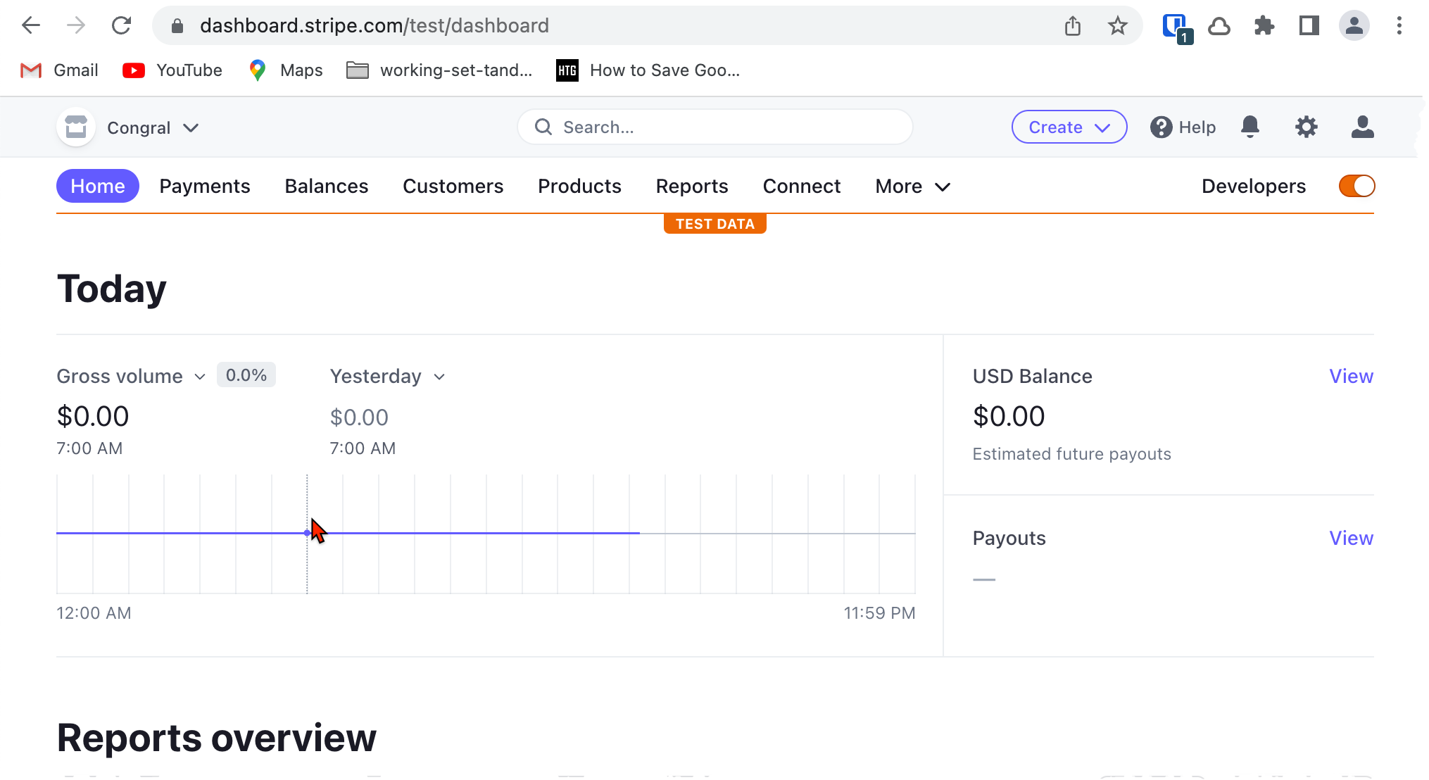Open the More navigation menu

pyautogui.click(x=912, y=186)
